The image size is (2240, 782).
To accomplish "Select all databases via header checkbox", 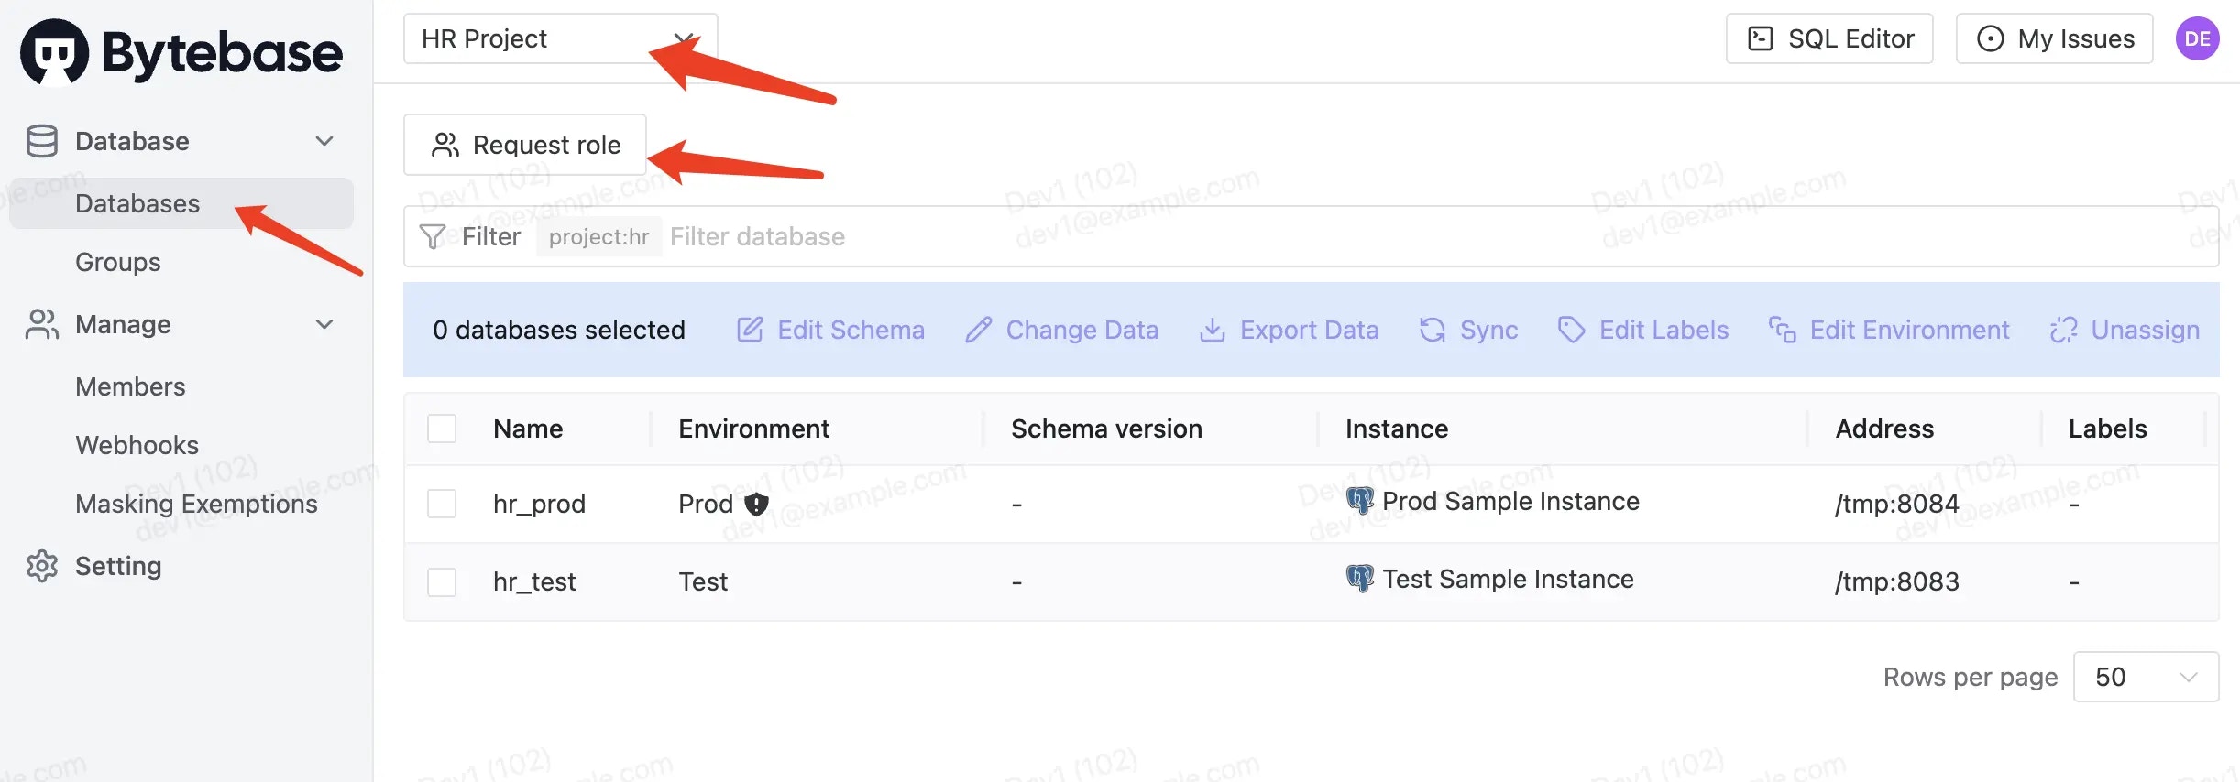I will [442, 428].
